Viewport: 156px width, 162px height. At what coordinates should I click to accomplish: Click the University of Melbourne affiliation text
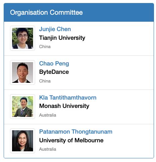(x=71, y=140)
